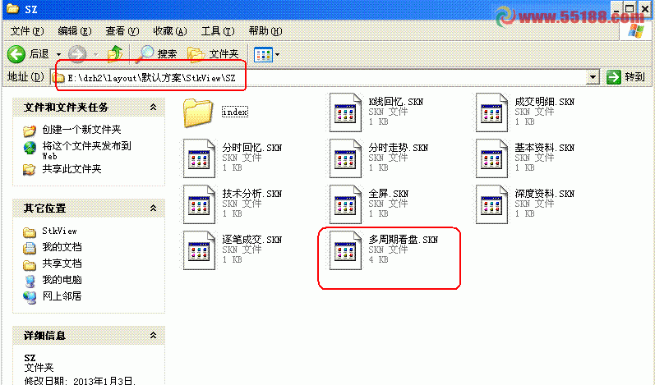The width and height of the screenshot is (655, 385).
Task: Expand the address bar dropdown list
Action: click(x=593, y=78)
